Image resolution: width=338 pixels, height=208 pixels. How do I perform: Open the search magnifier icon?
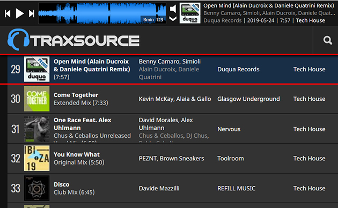(x=327, y=40)
